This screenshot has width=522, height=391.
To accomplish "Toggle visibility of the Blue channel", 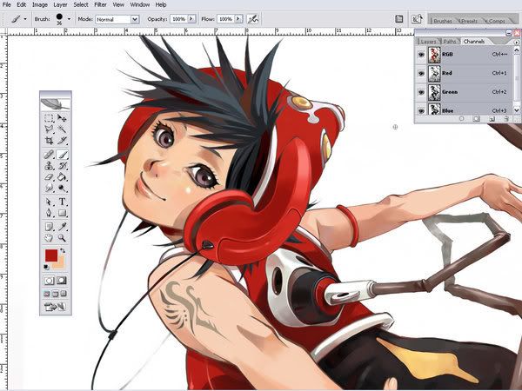I will tap(421, 110).
